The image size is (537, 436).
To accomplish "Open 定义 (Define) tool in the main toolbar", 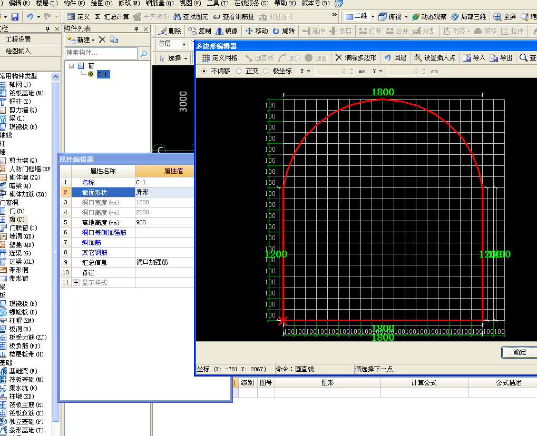I will tap(78, 16).
